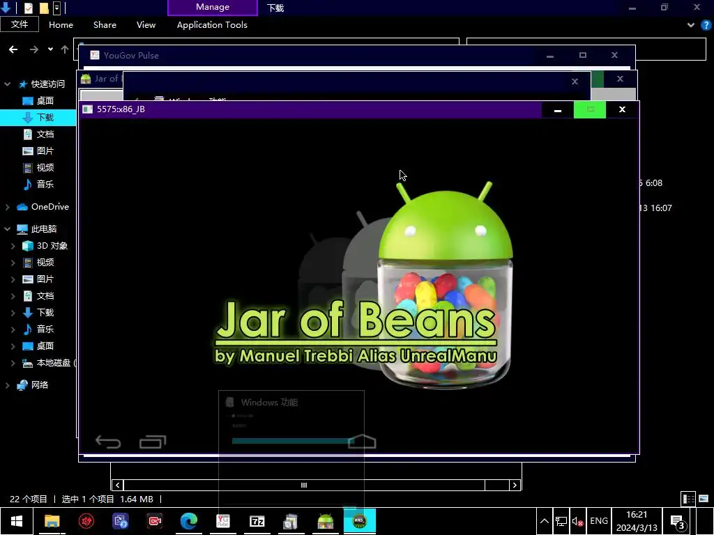Image resolution: width=714 pixels, height=535 pixels.
Task: Open Explorer help question mark icon
Action: (706, 25)
